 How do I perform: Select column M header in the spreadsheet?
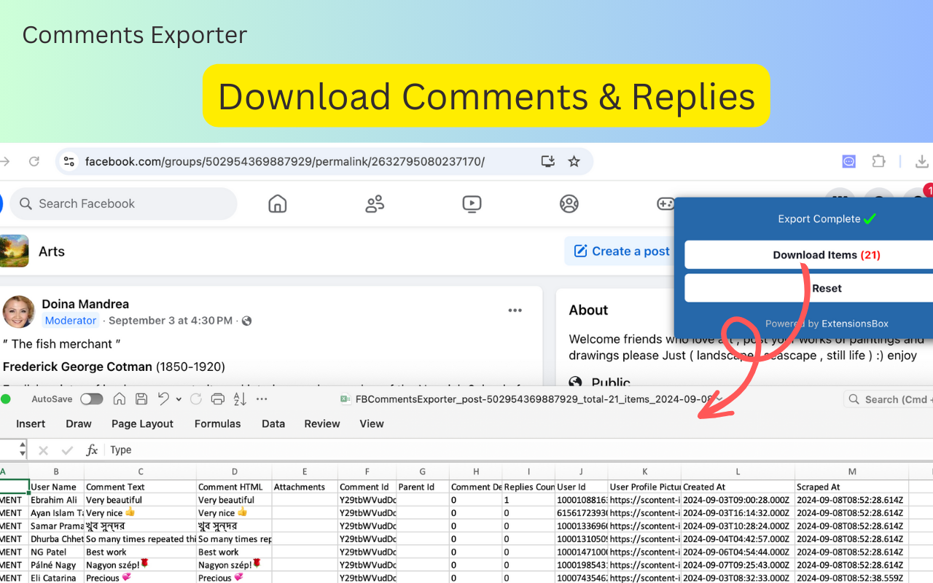tap(852, 472)
